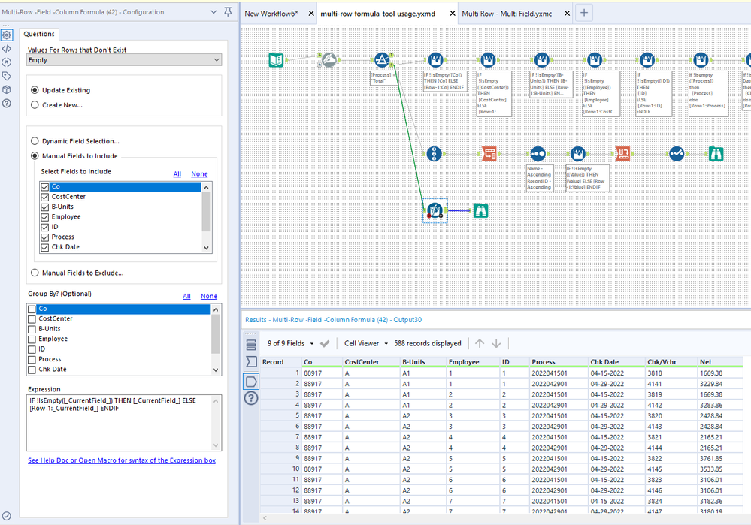Screen dimensions: 751x525
Task: Expand the Configuration panel title dropdown arrow
Action: (213, 12)
